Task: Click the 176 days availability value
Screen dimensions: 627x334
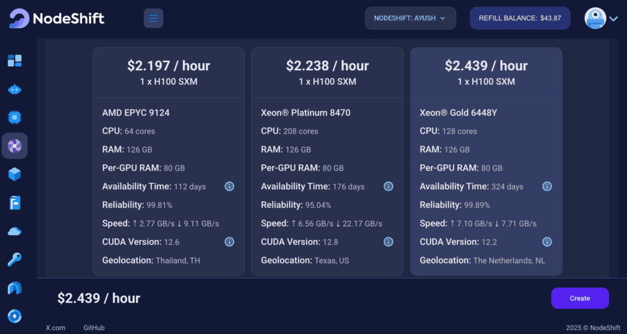Action: [348, 186]
